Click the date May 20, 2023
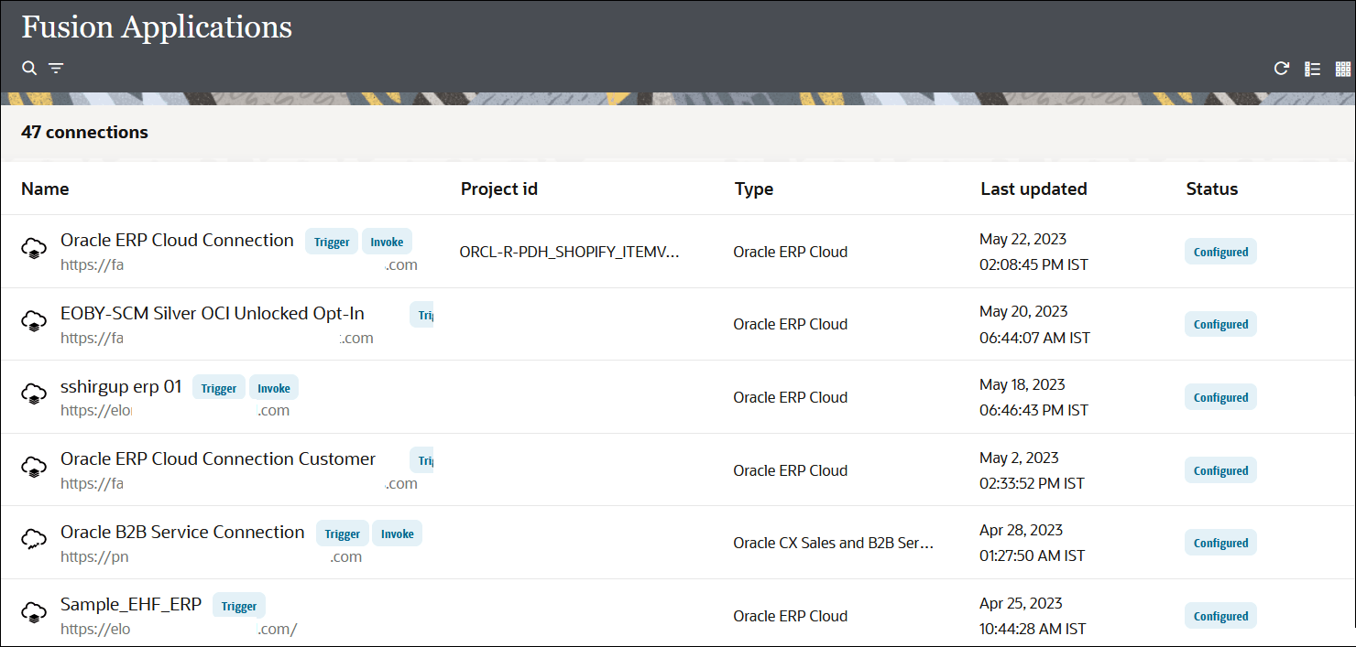This screenshot has height=647, width=1356. click(1022, 311)
